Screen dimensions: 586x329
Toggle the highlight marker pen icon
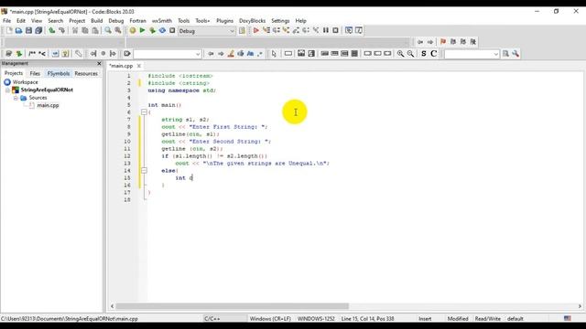click(x=231, y=54)
